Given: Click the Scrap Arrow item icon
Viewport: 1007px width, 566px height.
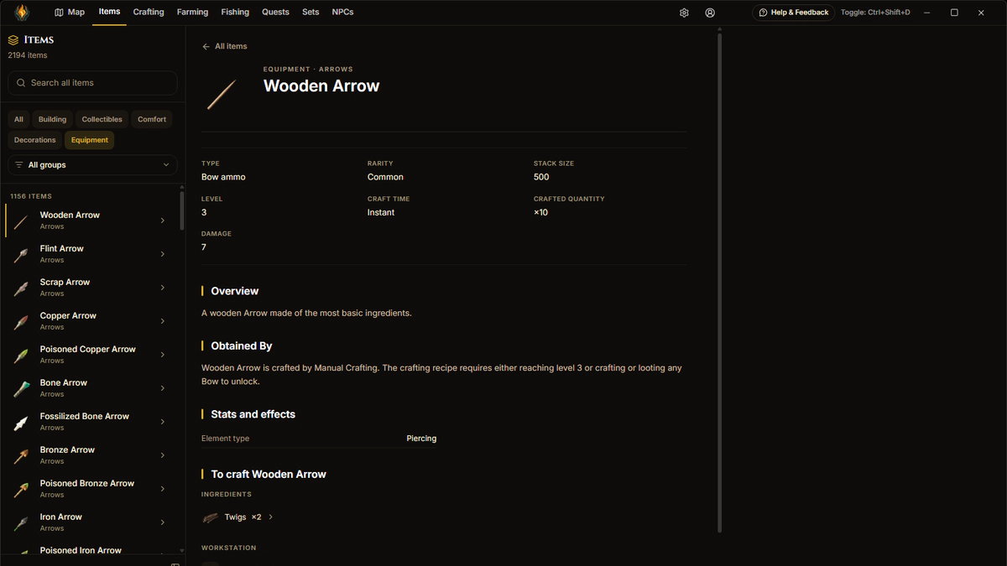Looking at the screenshot, I should (22, 288).
